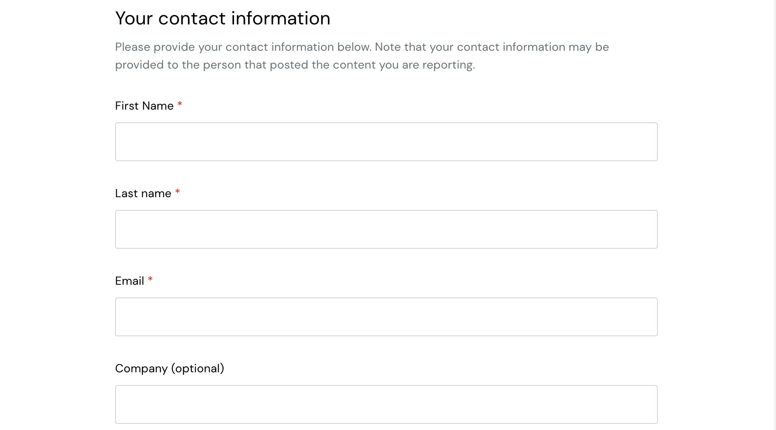Click the word 'reporting' ending the description

447,65
